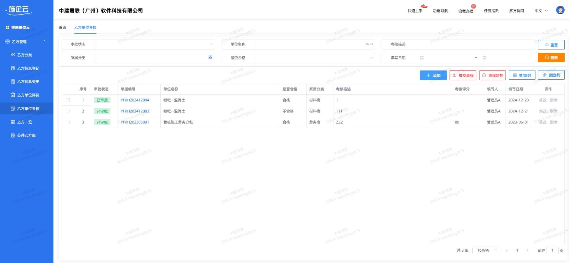Click the category picker icon in 所属分类
The width and height of the screenshot is (570, 263).
210,57
